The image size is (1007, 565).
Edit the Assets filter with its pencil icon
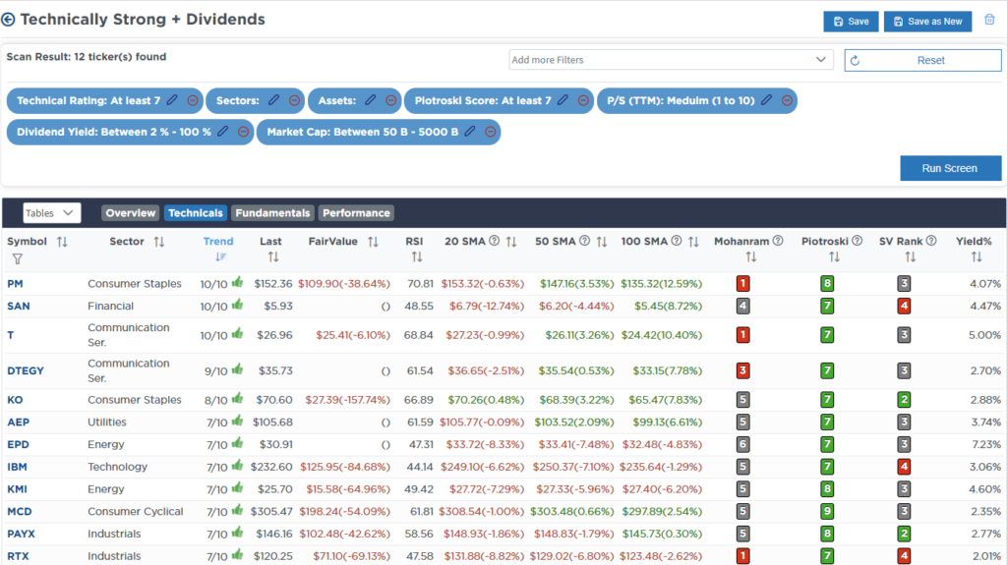pyautogui.click(x=371, y=100)
